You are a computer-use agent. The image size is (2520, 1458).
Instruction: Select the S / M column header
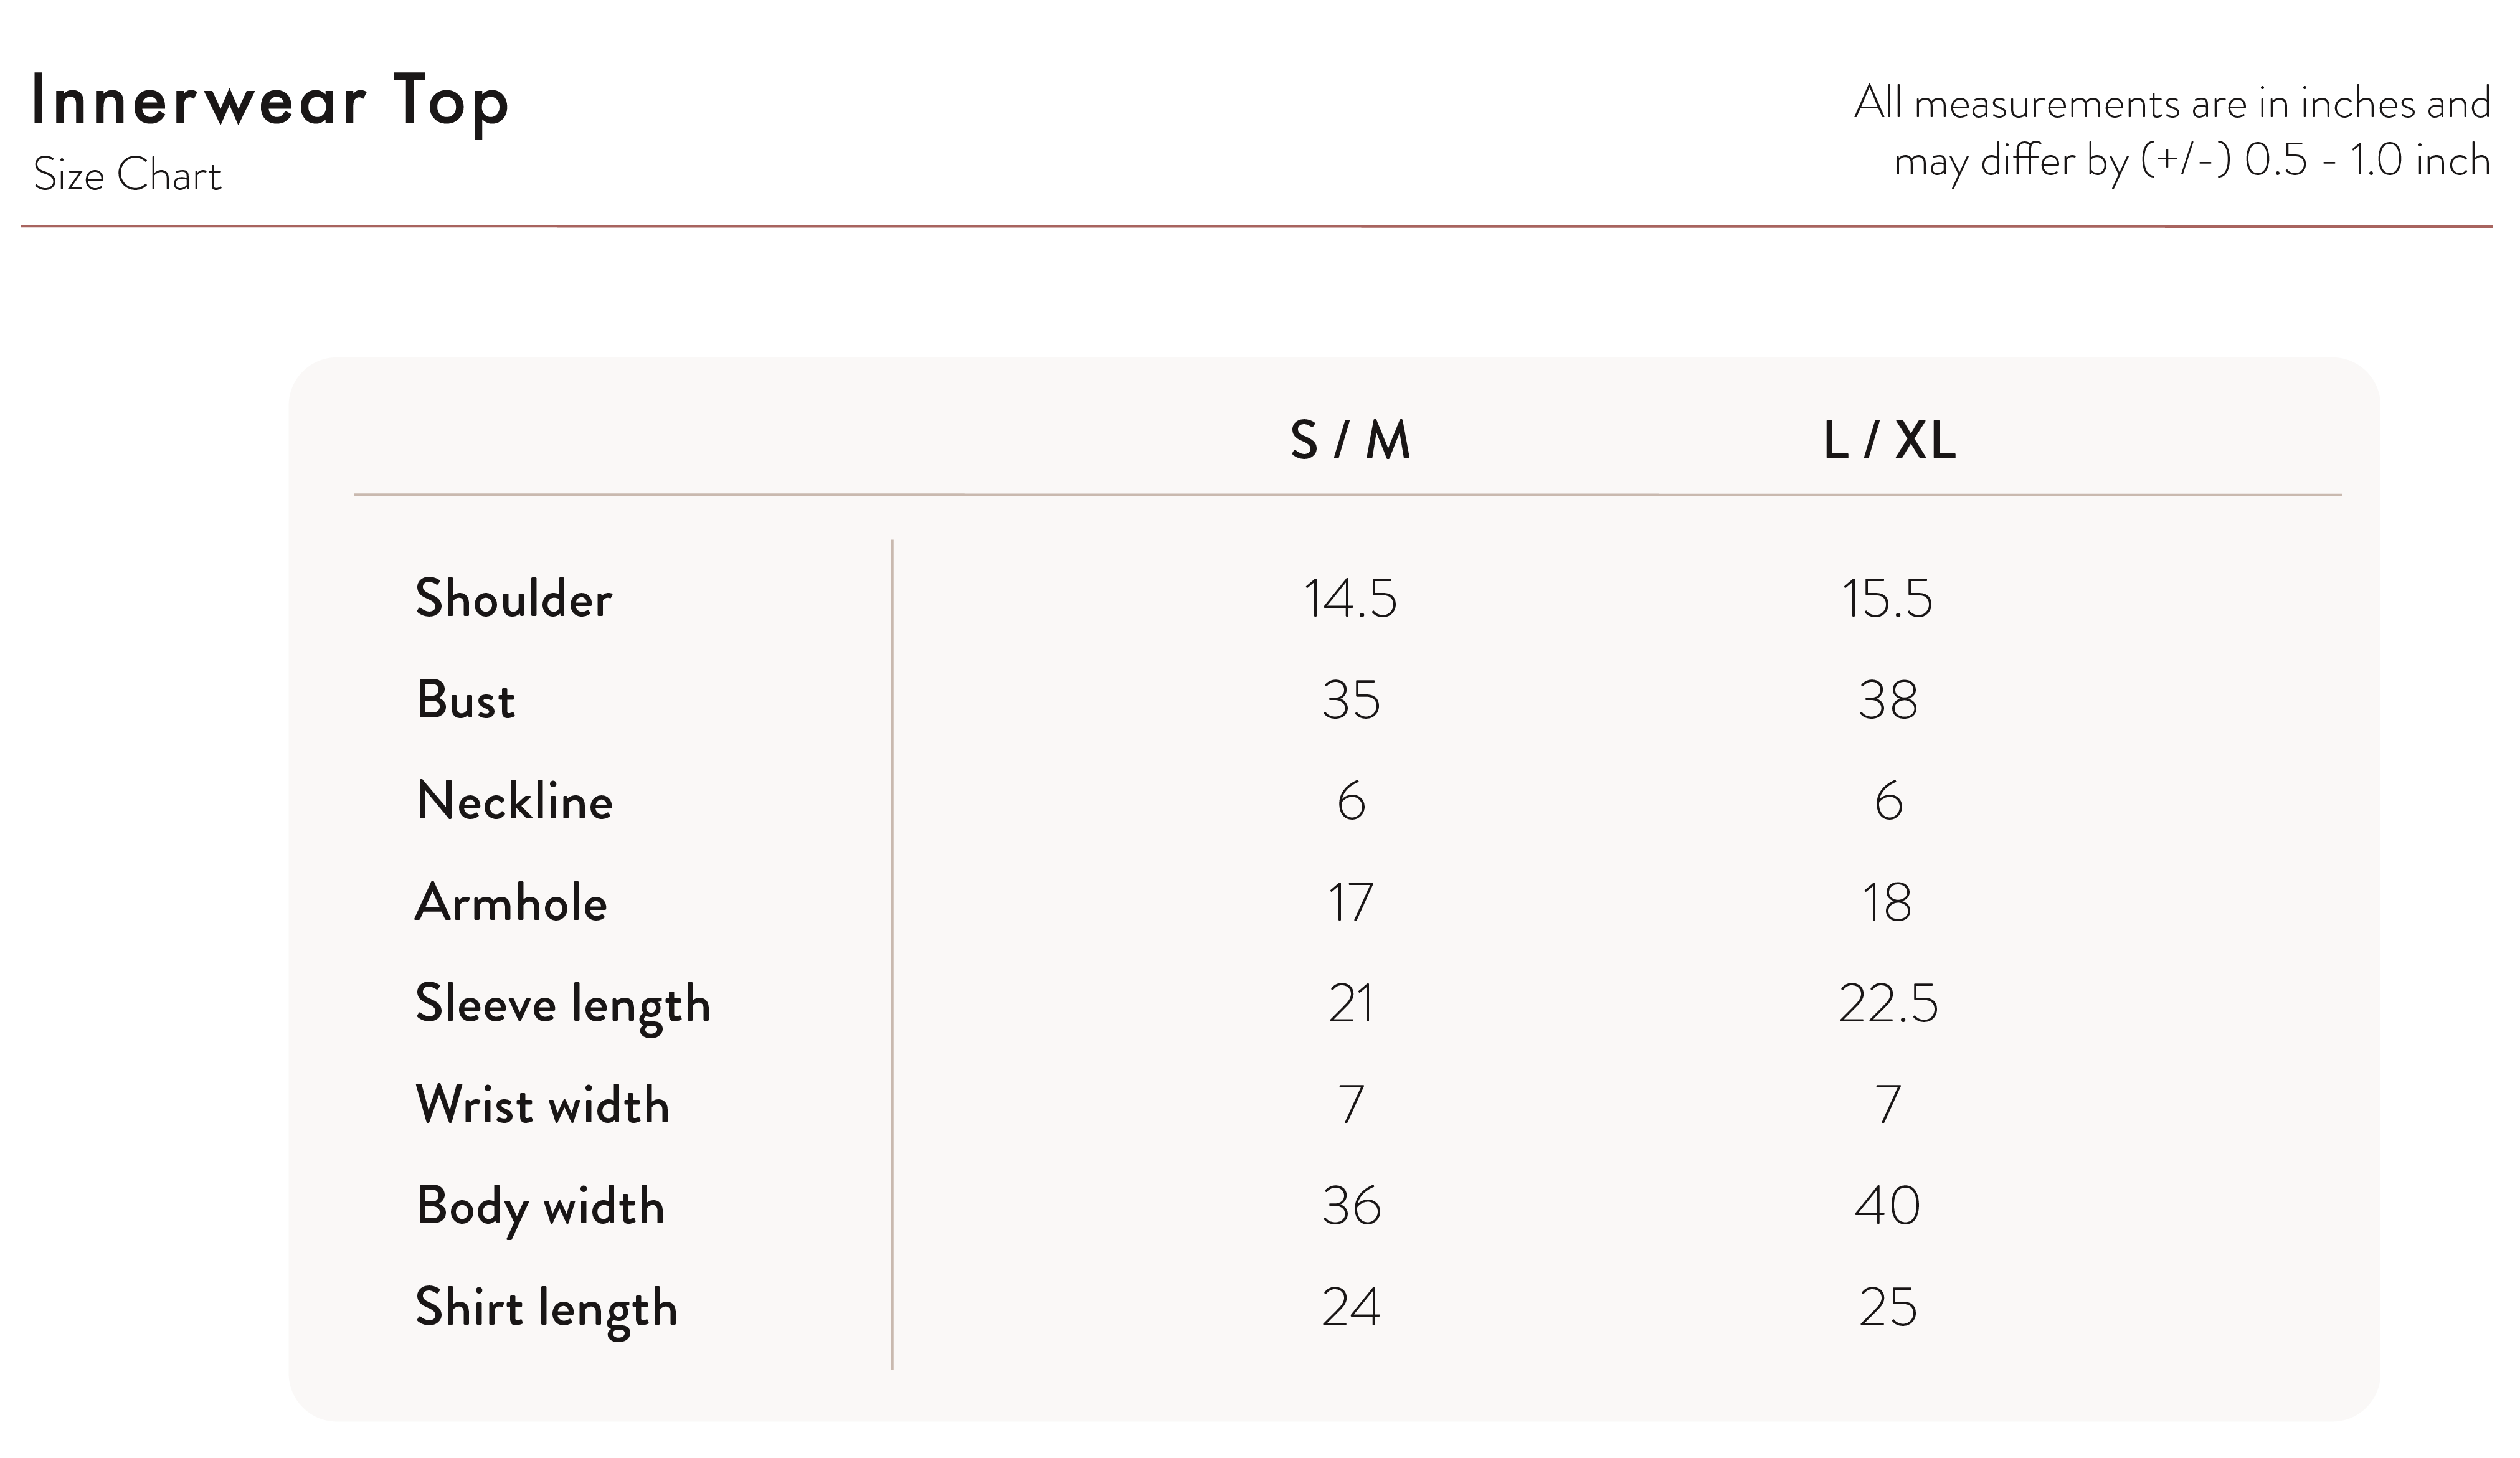click(1350, 440)
